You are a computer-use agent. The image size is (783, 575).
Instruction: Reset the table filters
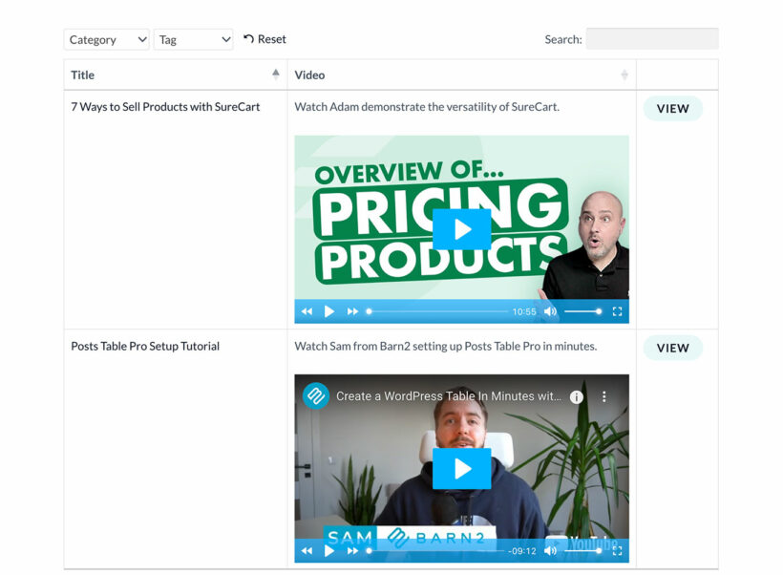(265, 39)
